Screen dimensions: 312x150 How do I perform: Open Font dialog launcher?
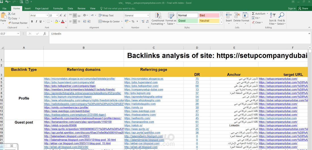tap(66, 28)
